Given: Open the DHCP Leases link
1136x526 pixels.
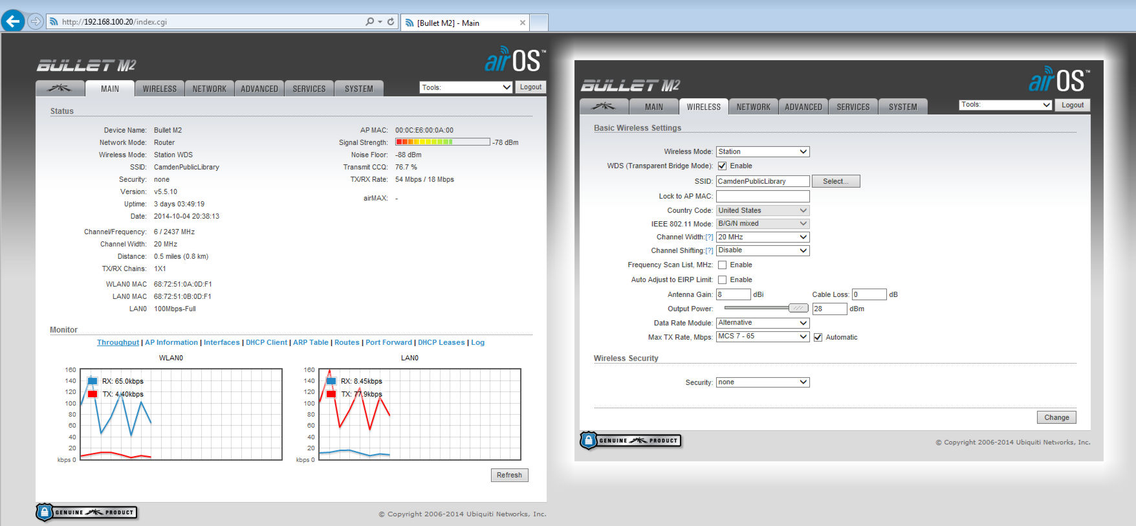Looking at the screenshot, I should coord(441,342).
